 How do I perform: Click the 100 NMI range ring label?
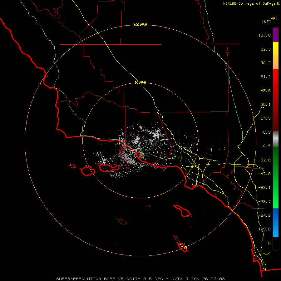tap(140, 25)
